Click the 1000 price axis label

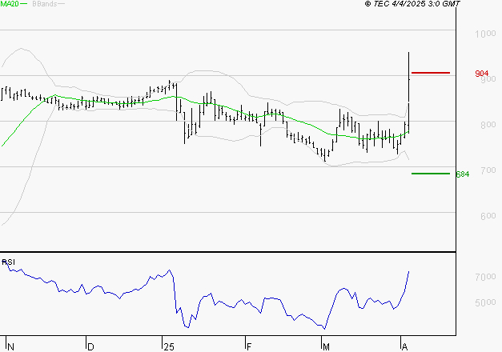click(x=485, y=34)
